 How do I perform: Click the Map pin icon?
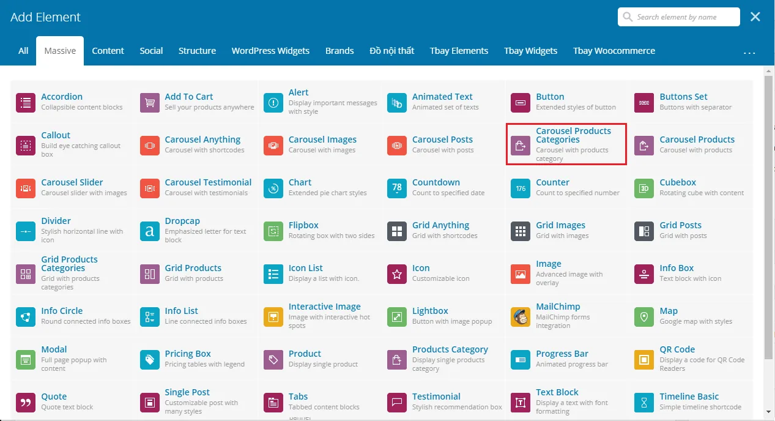coord(644,317)
